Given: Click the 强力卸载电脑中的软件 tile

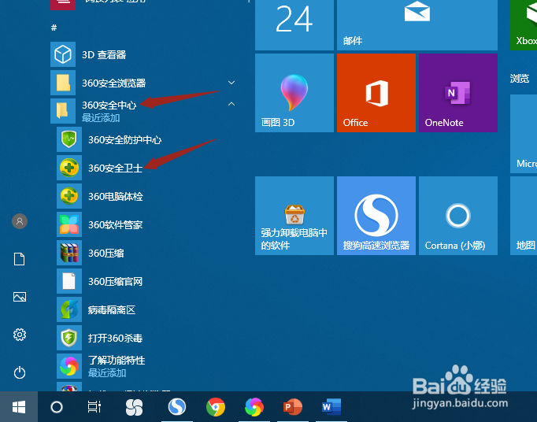Looking at the screenshot, I should pyautogui.click(x=294, y=216).
